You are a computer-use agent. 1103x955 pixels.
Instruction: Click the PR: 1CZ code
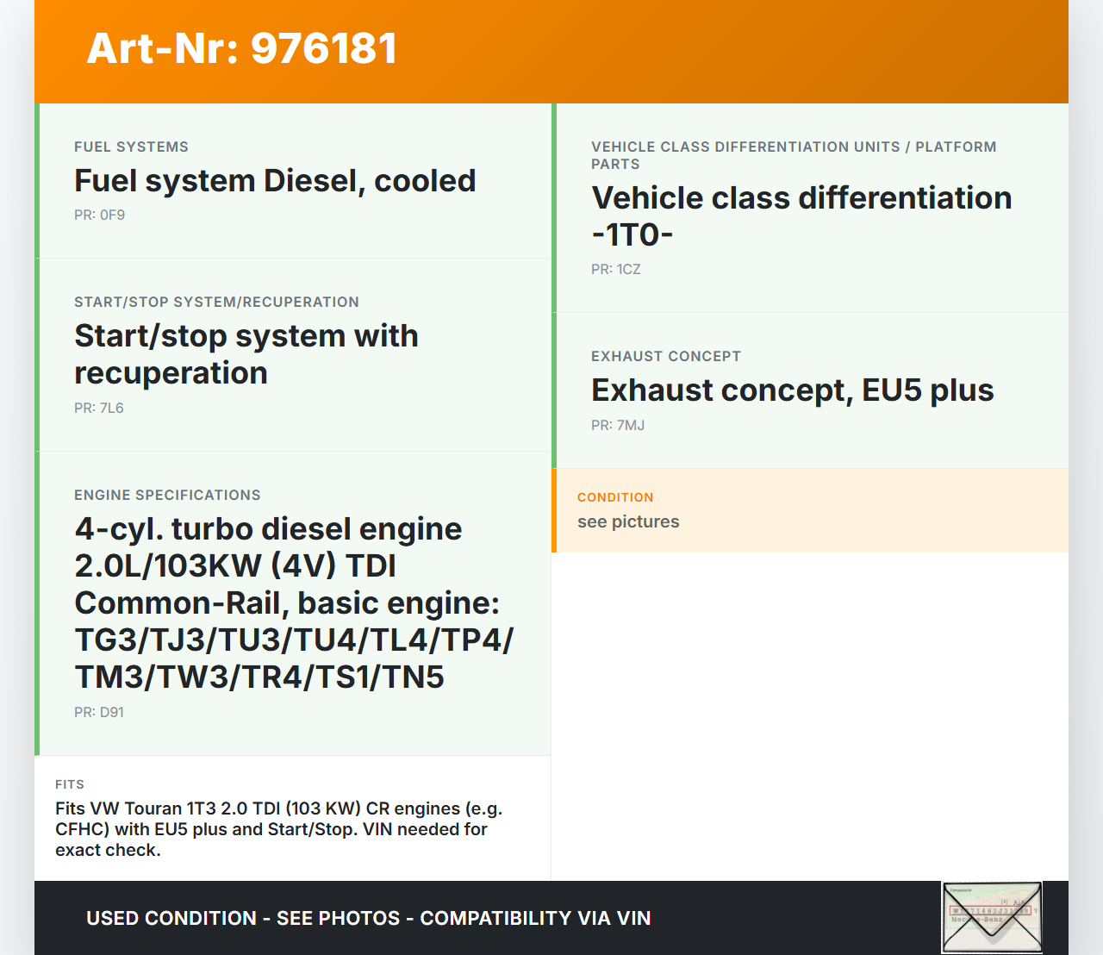pyautogui.click(x=615, y=270)
